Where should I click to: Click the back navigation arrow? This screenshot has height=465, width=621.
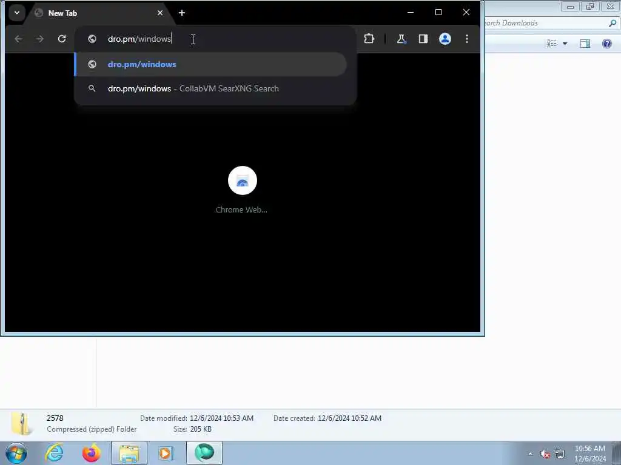[x=18, y=39]
